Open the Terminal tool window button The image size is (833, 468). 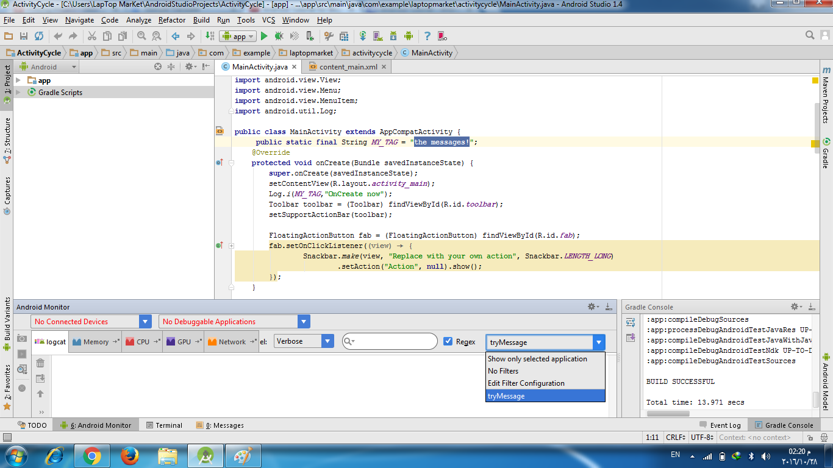163,425
